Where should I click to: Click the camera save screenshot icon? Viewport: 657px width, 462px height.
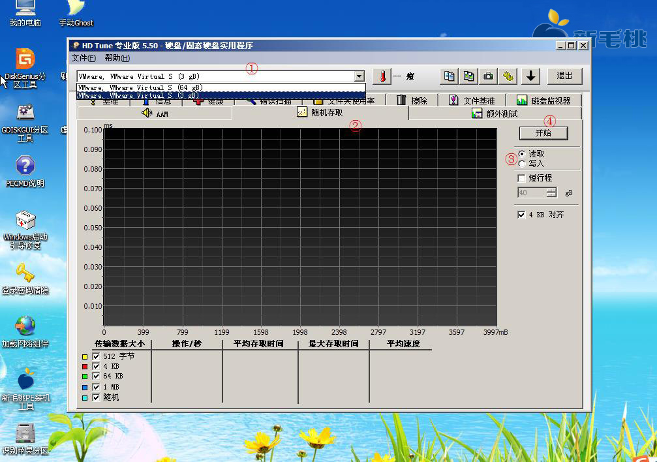pyautogui.click(x=488, y=76)
